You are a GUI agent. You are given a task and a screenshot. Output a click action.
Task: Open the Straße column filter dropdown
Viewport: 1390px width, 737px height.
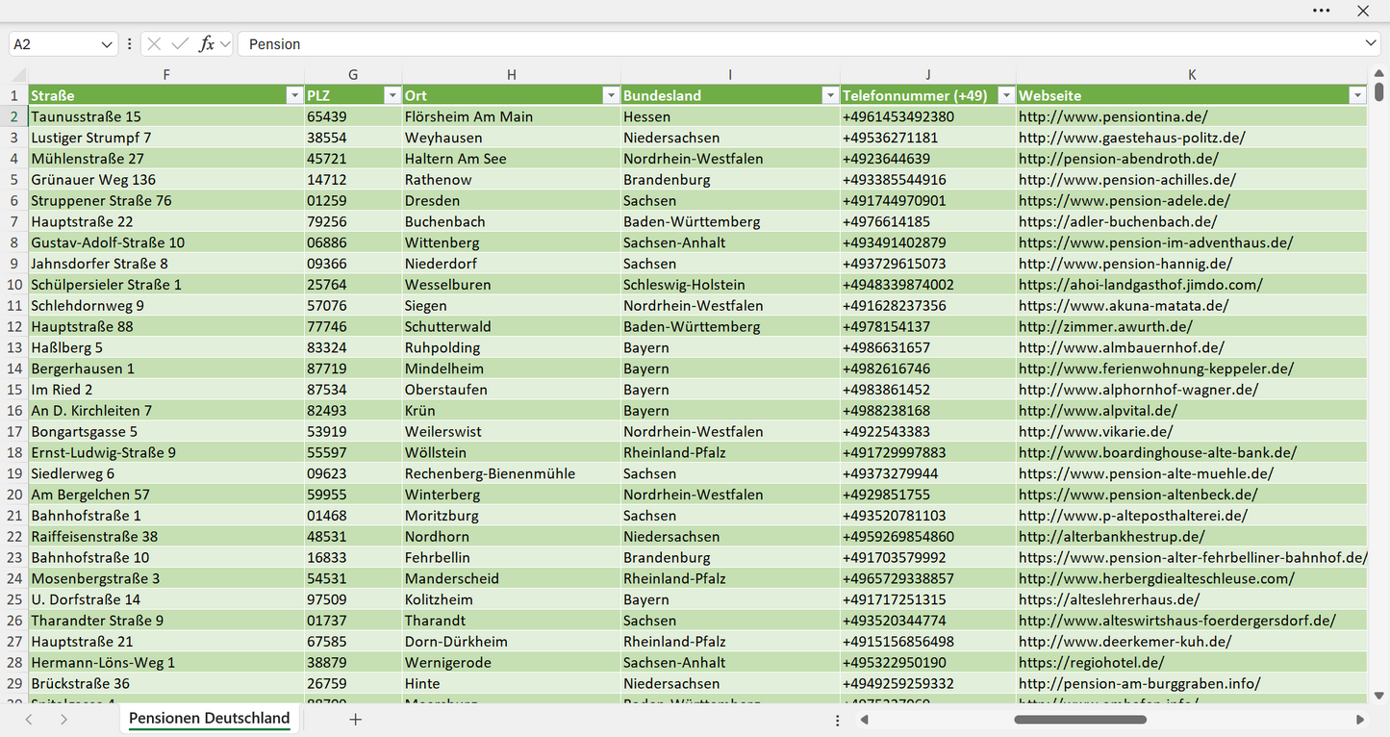click(x=294, y=95)
